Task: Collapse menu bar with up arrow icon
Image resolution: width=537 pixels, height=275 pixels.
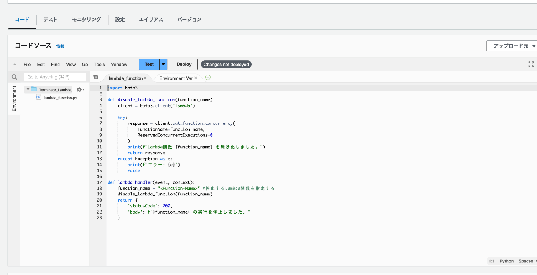Action: (15, 65)
